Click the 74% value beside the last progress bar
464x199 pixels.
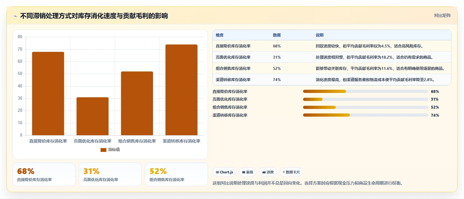(435, 115)
